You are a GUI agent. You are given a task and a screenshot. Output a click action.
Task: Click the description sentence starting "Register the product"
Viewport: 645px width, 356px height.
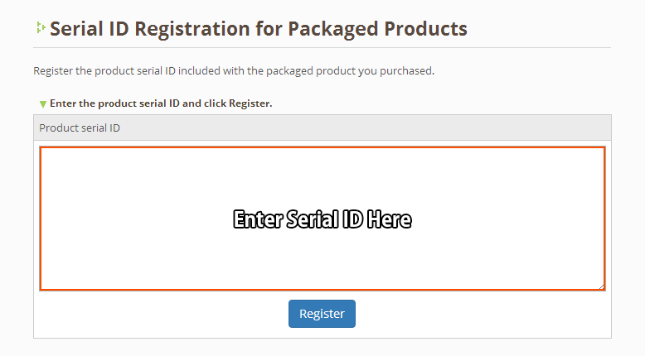pos(233,71)
